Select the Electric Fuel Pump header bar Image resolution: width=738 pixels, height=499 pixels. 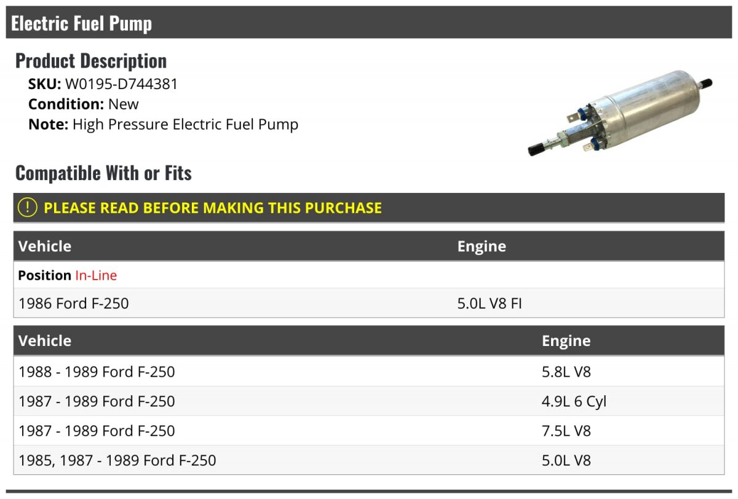coord(369,23)
